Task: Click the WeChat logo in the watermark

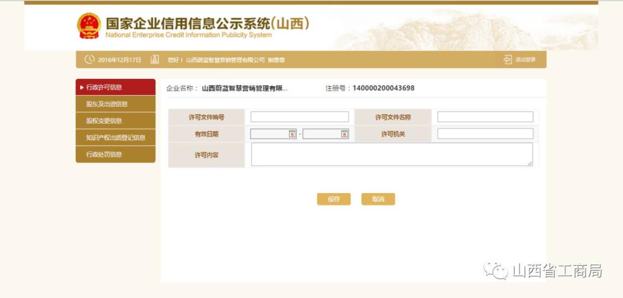Action: pos(495,270)
